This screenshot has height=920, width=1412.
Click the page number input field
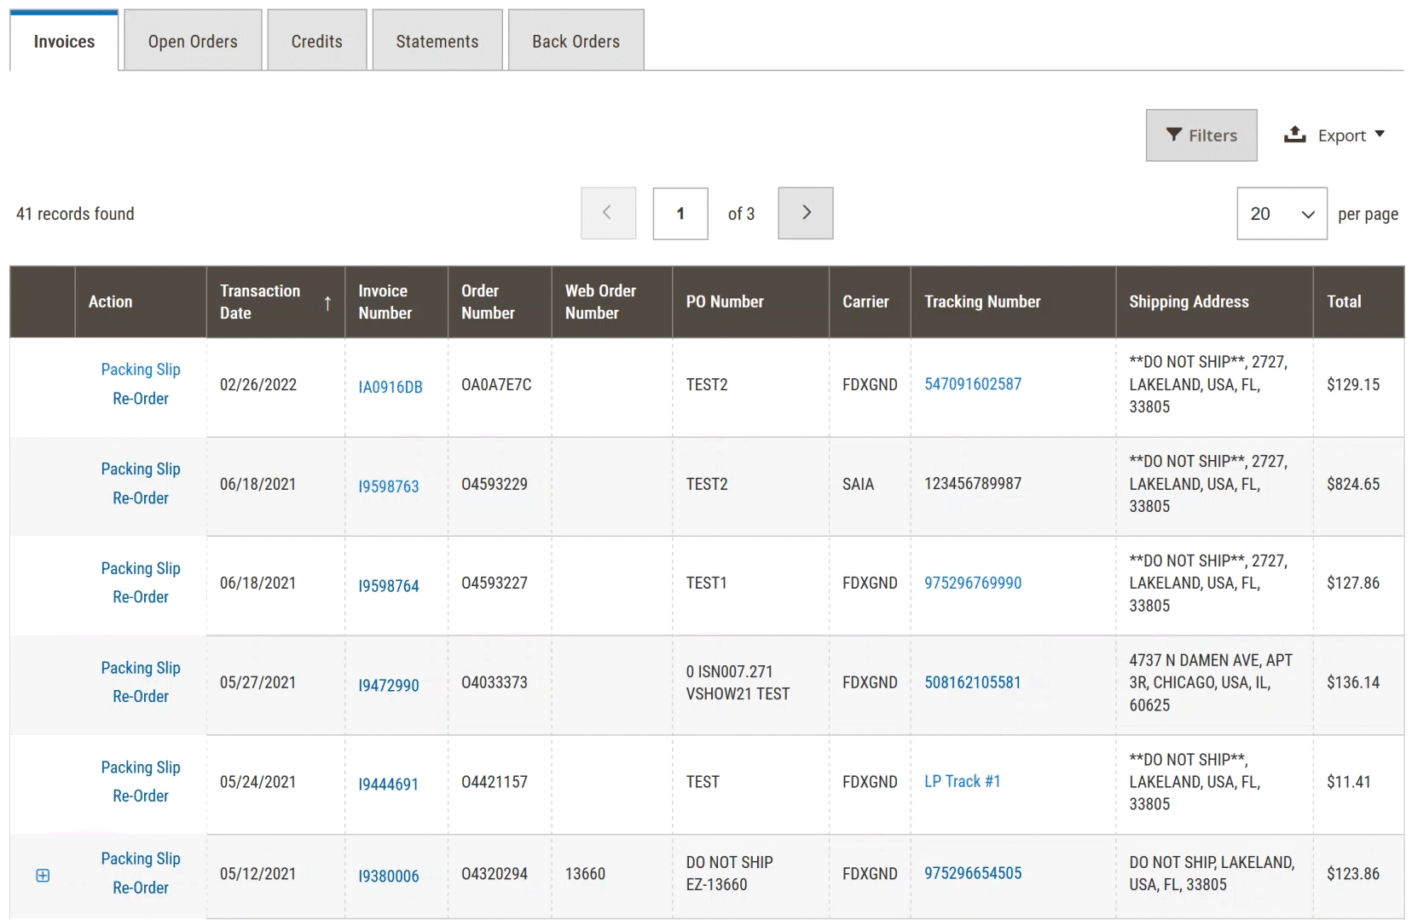tap(680, 213)
